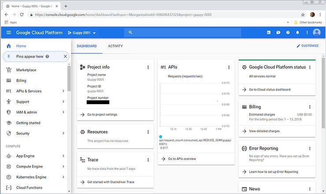The image size is (326, 194).
Task: Click the App Engine icon
Action: (9, 156)
